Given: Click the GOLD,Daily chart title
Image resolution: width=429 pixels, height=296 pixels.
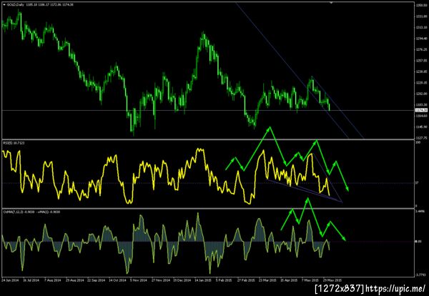Looking at the screenshot, I should click(14, 5).
